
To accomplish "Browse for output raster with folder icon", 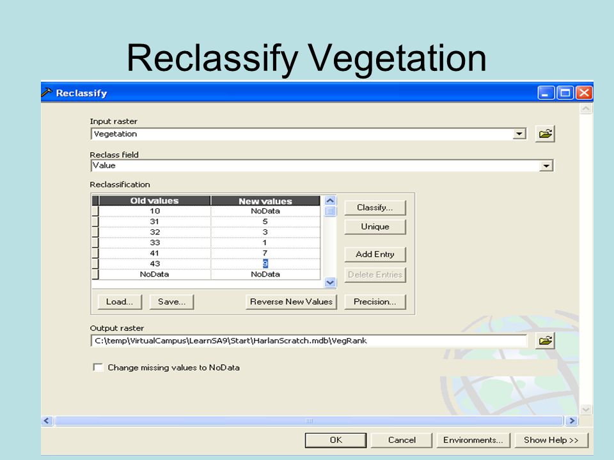I will point(545,341).
